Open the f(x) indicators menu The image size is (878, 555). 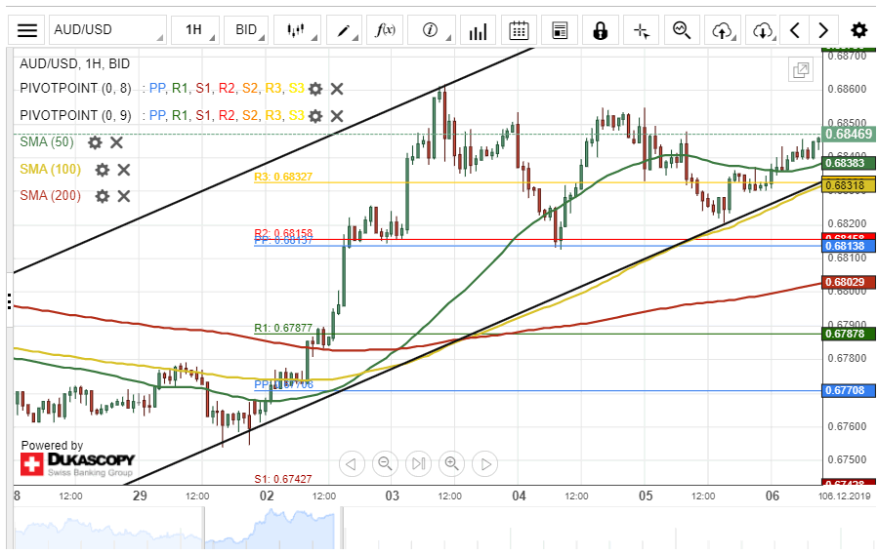coord(386,30)
